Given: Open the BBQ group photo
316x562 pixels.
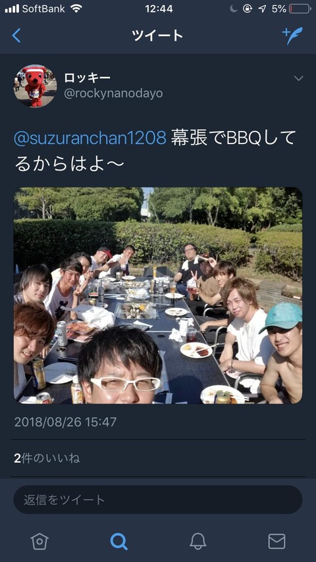Looking at the screenshot, I should click(158, 295).
